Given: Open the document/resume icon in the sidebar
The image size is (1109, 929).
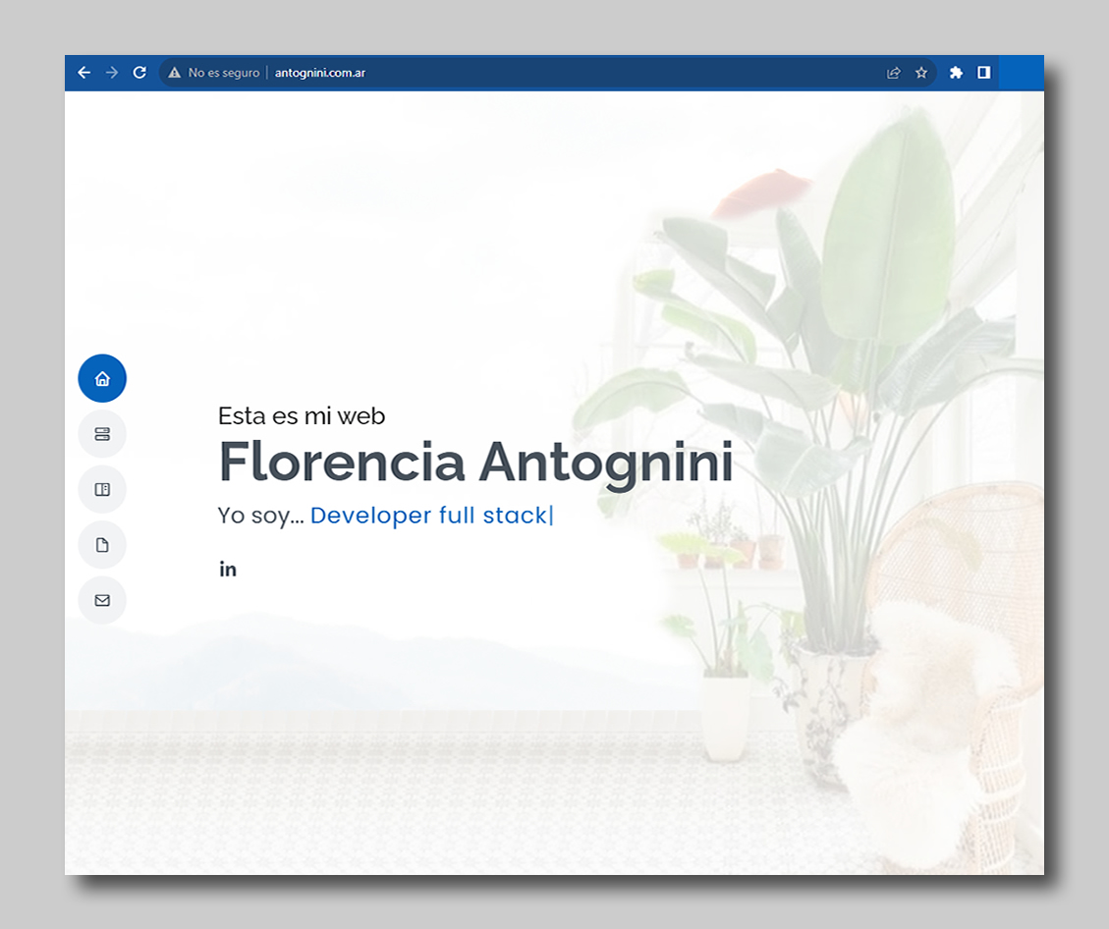Looking at the screenshot, I should coord(102,544).
